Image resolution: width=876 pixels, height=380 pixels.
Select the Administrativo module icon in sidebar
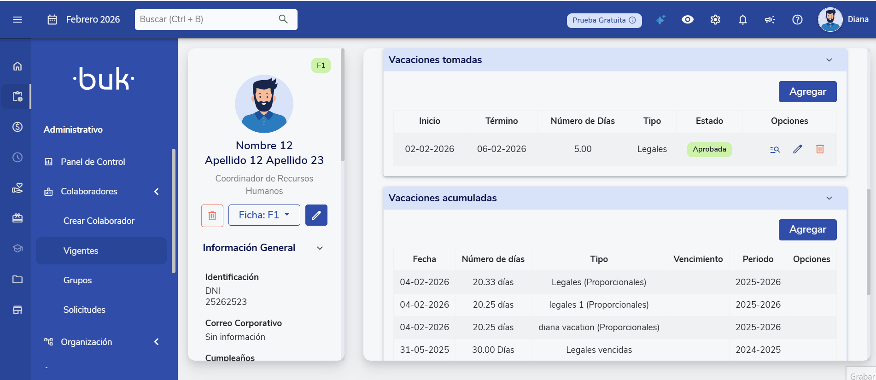click(x=18, y=96)
